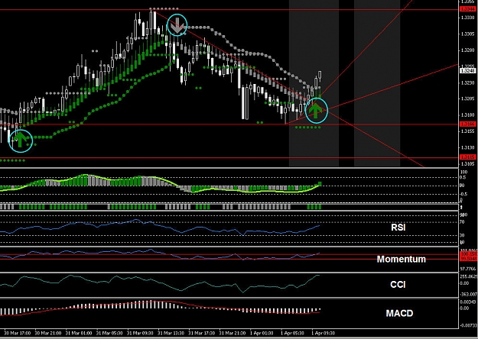Image resolution: width=478 pixels, height=339 pixels.
Task: Click the 30 Mar 21:00 time label
Action: click(48, 333)
